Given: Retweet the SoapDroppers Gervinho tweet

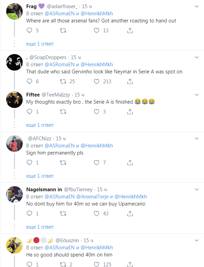Looking at the screenshot, I should pos(63,81).
